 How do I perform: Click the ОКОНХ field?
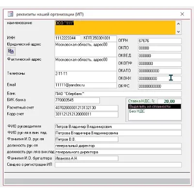160,79
